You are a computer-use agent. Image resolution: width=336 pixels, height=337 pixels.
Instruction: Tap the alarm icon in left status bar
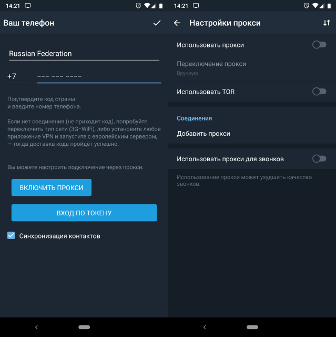pos(138,6)
